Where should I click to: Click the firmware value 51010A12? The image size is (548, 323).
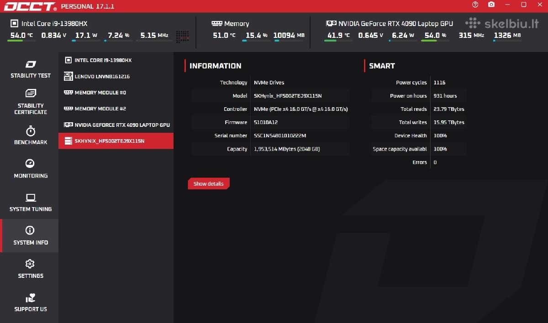tap(266, 122)
